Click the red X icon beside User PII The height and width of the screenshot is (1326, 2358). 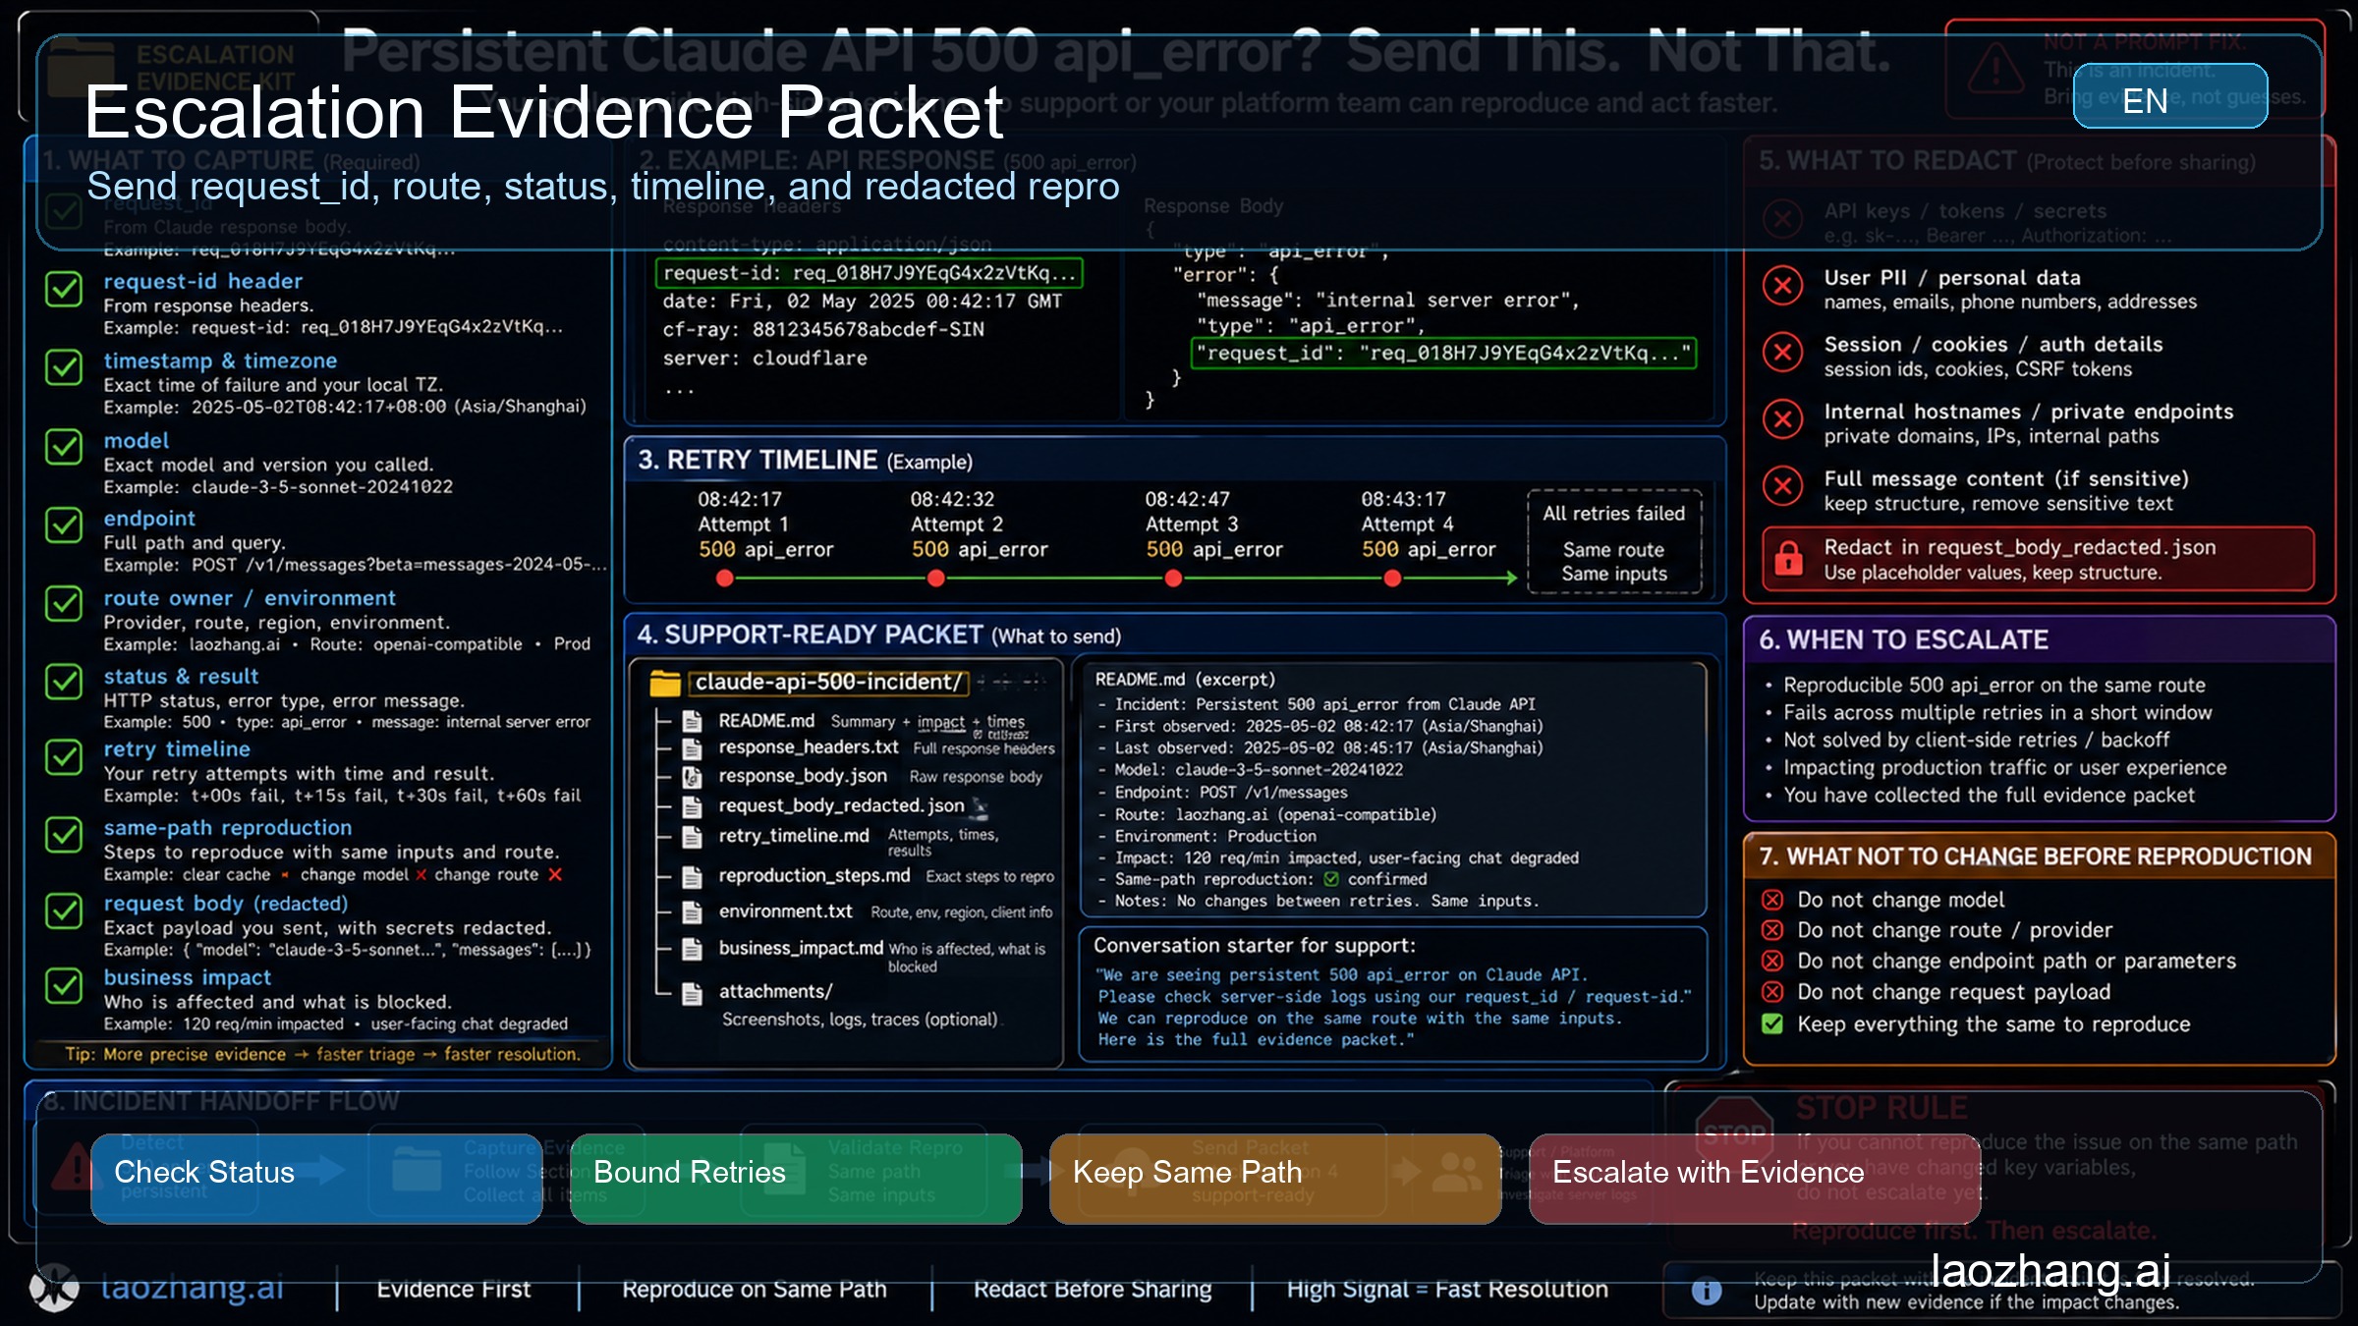click(x=1782, y=286)
